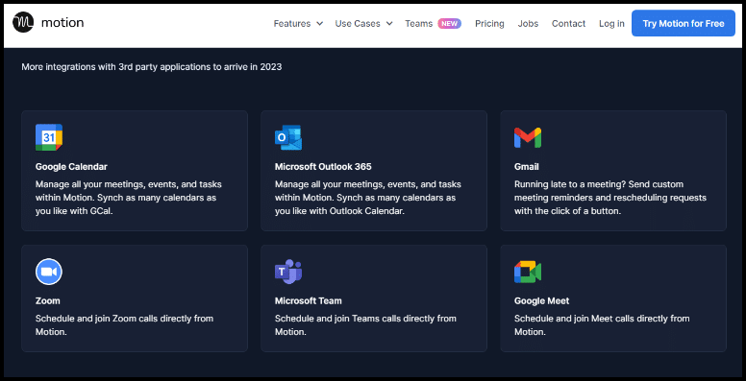Select the Google Calendar heading

pos(71,167)
